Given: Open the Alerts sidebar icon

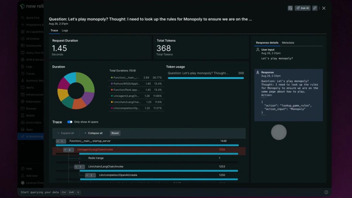Looking at the screenshot, I should [x=23, y=88].
